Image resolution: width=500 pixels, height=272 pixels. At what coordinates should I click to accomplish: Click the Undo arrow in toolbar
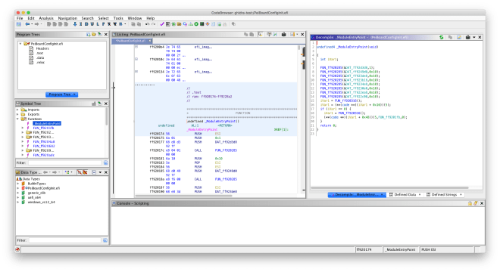[147, 24]
